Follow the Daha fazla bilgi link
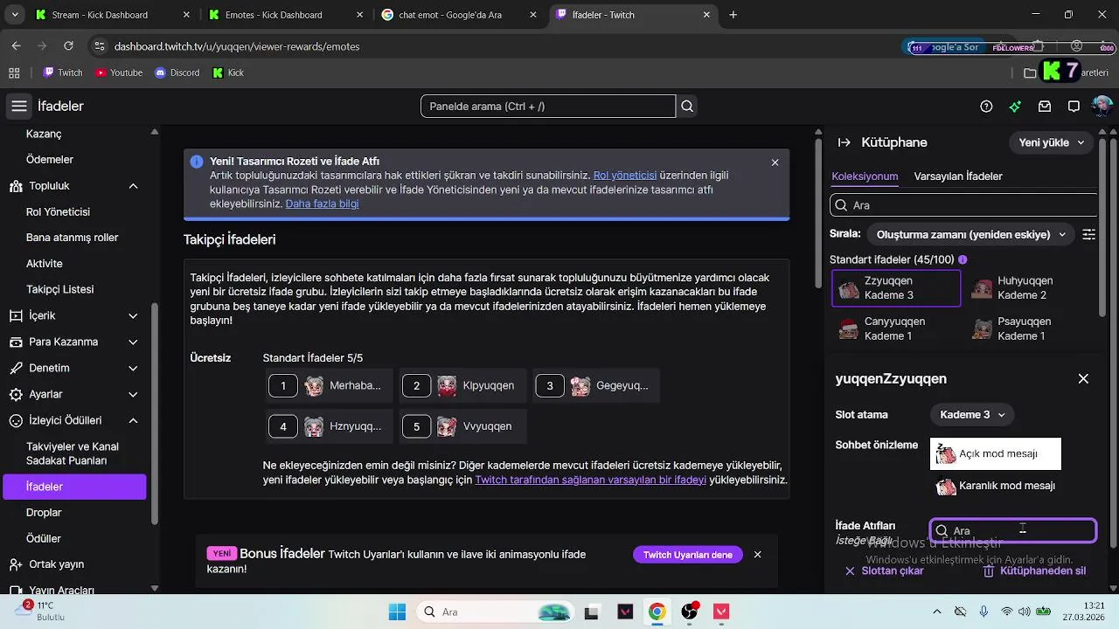This screenshot has height=629, width=1119. [x=322, y=204]
